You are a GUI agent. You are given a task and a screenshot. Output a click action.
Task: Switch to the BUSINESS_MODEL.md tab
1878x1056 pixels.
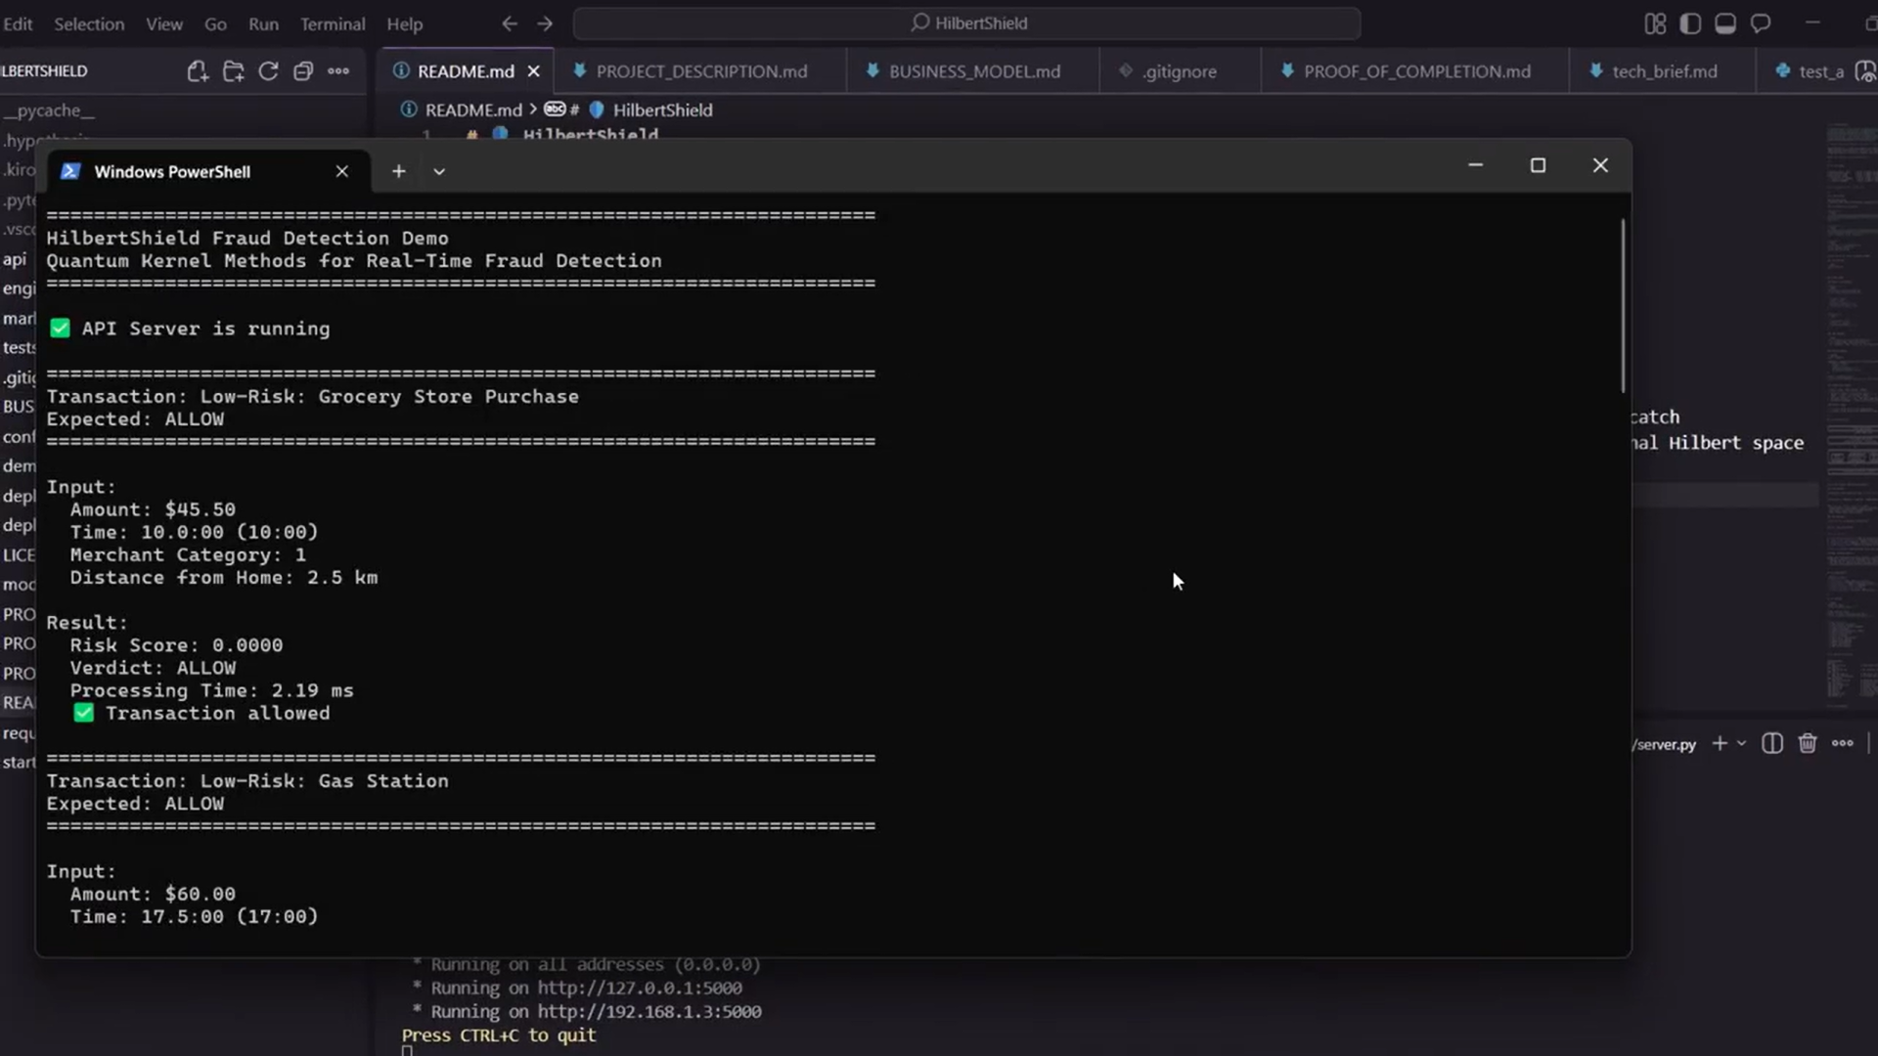(973, 71)
